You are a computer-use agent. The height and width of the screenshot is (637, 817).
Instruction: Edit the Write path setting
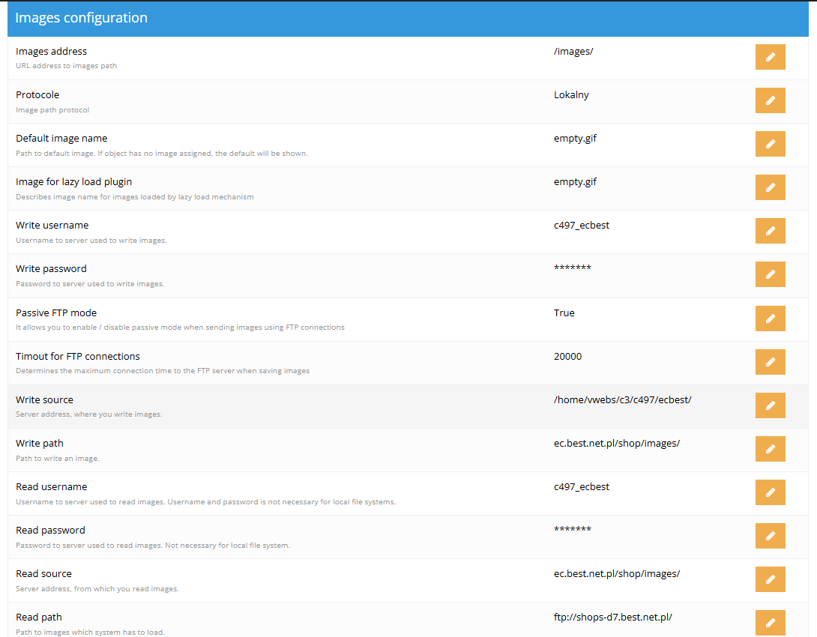click(770, 449)
